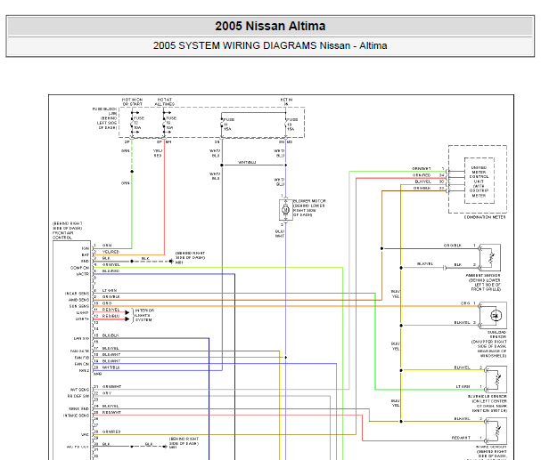Click the unified meter control unit box
The image size is (541, 460).
(480, 181)
